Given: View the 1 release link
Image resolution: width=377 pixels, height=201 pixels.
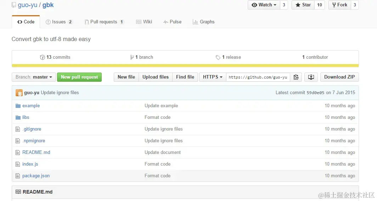Looking at the screenshot, I should point(229,57).
